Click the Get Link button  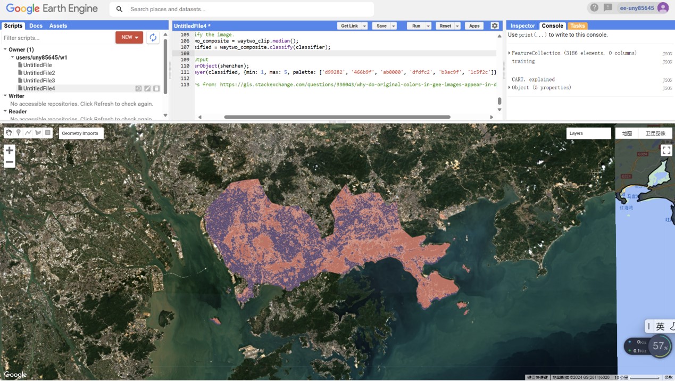[x=349, y=26]
